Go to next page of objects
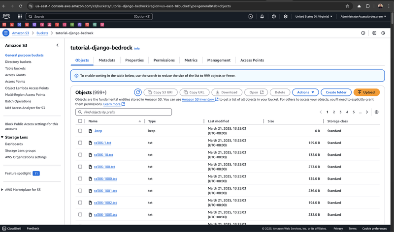This screenshot has height=232, width=394. point(367,112)
